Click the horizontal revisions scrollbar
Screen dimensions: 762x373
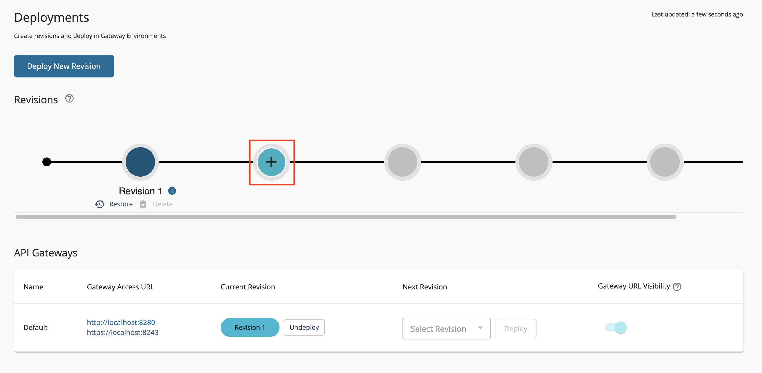[x=345, y=217]
